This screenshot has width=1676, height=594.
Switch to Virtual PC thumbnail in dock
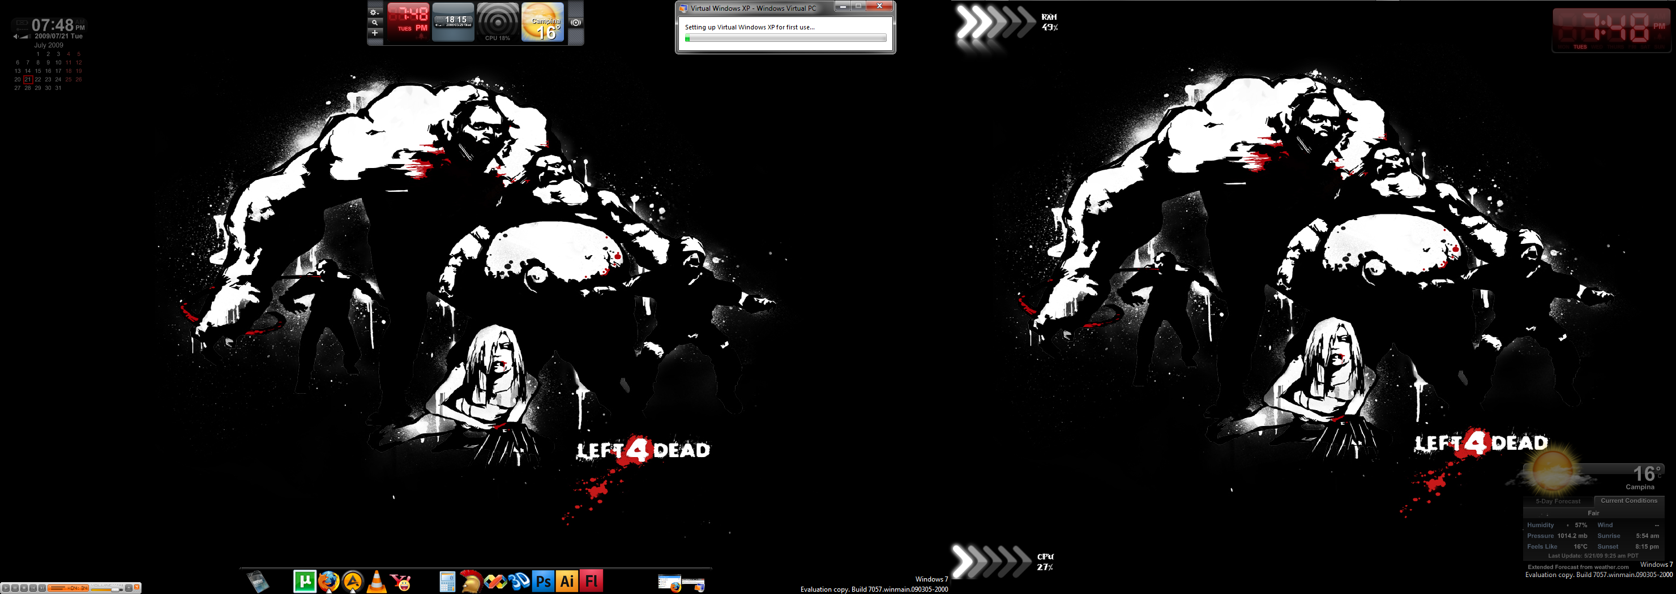click(694, 584)
